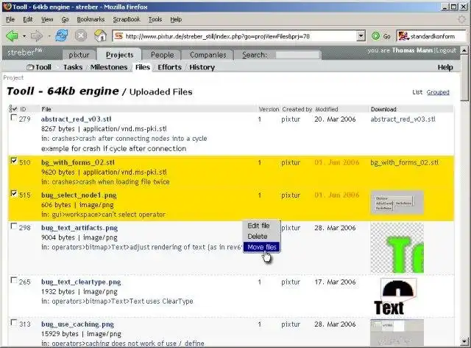The width and height of the screenshot is (471, 348).
Task: Reload the page with the refresh icon
Action: 62,36
